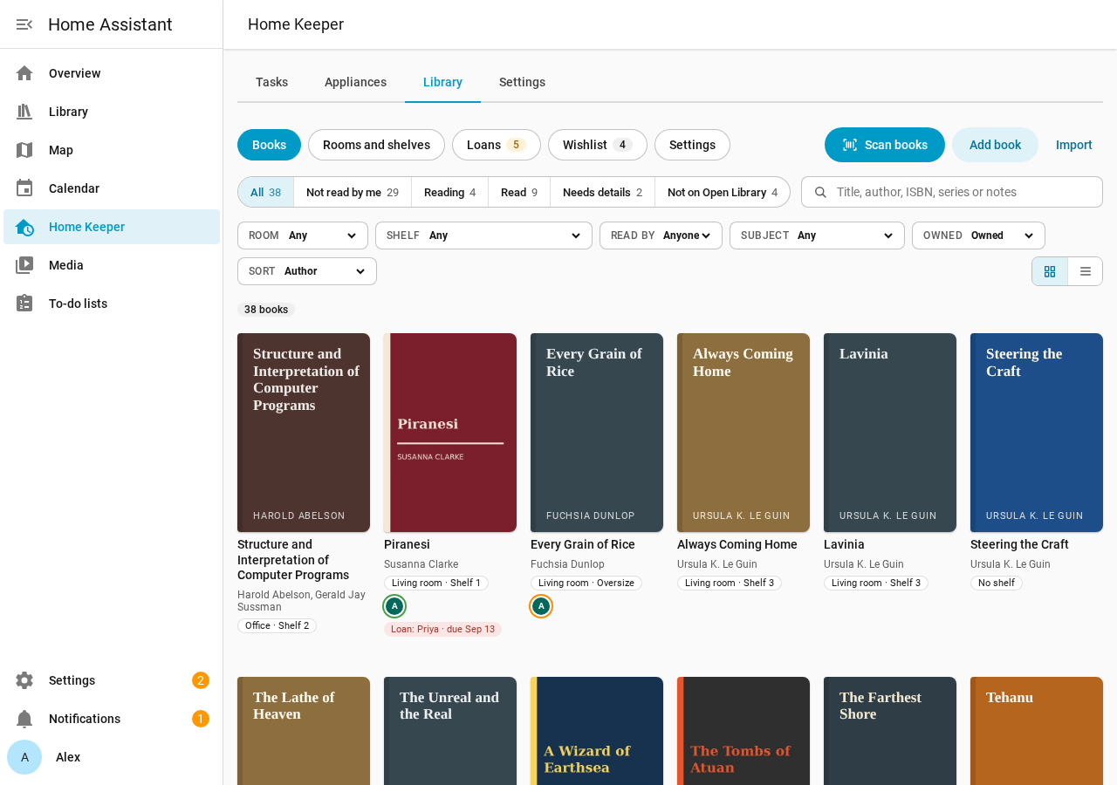Screen dimensions: 1117x785
Task: Click the Library books icon in the sidebar
Action: (24, 112)
